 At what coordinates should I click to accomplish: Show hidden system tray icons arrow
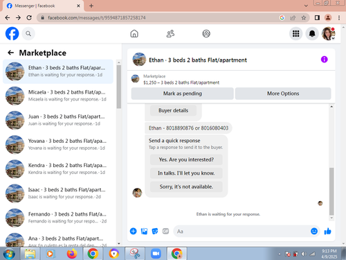coord(280,254)
